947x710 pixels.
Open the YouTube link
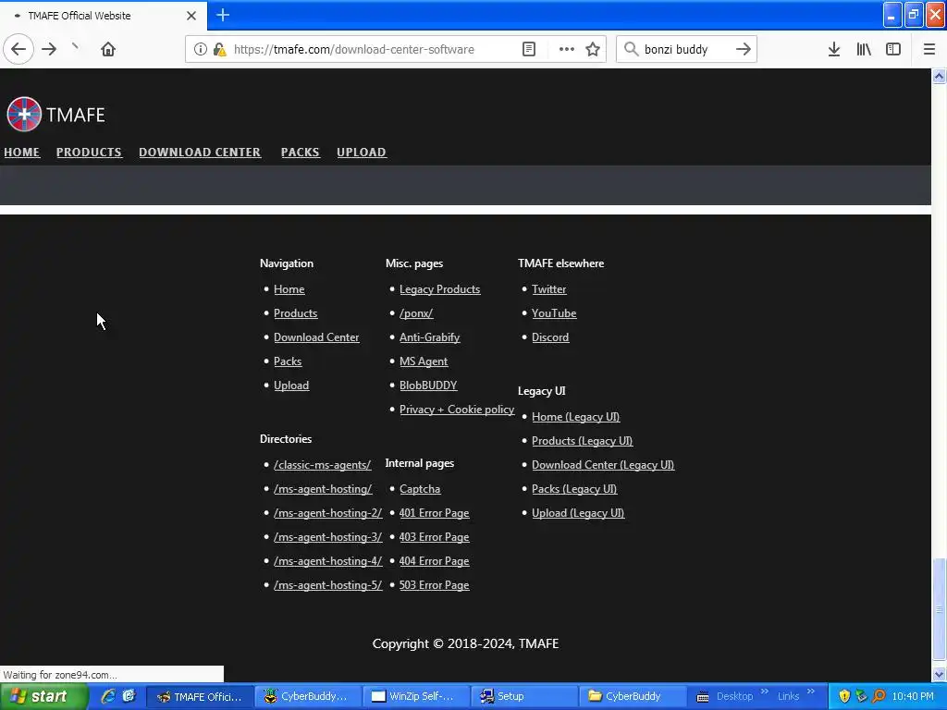coord(554,313)
